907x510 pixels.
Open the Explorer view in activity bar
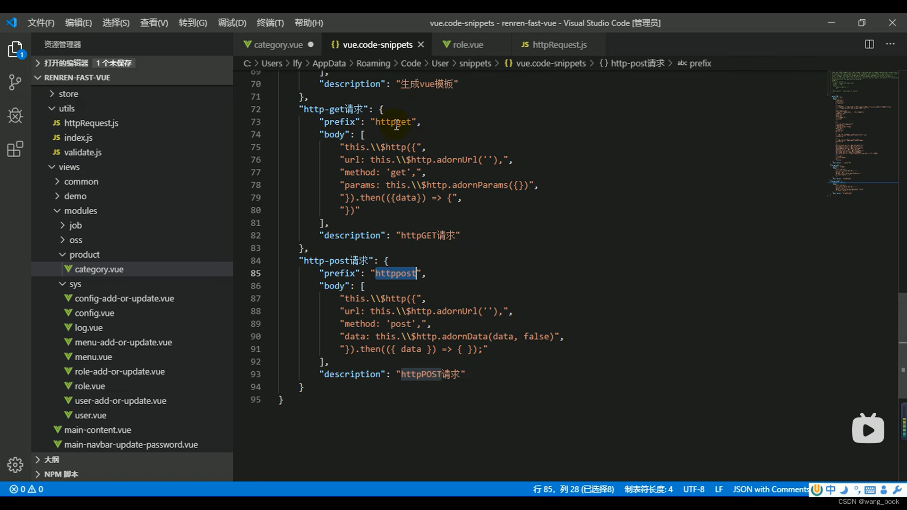15,49
